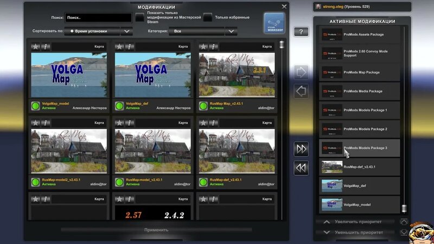Screen dimensions: 434x244
Task: Show info for VolgaMap_def mod
Action: [130, 47]
